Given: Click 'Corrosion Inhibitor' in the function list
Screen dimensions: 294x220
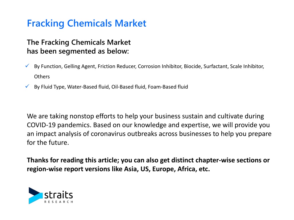Looking at the screenshot, I should (160, 66).
